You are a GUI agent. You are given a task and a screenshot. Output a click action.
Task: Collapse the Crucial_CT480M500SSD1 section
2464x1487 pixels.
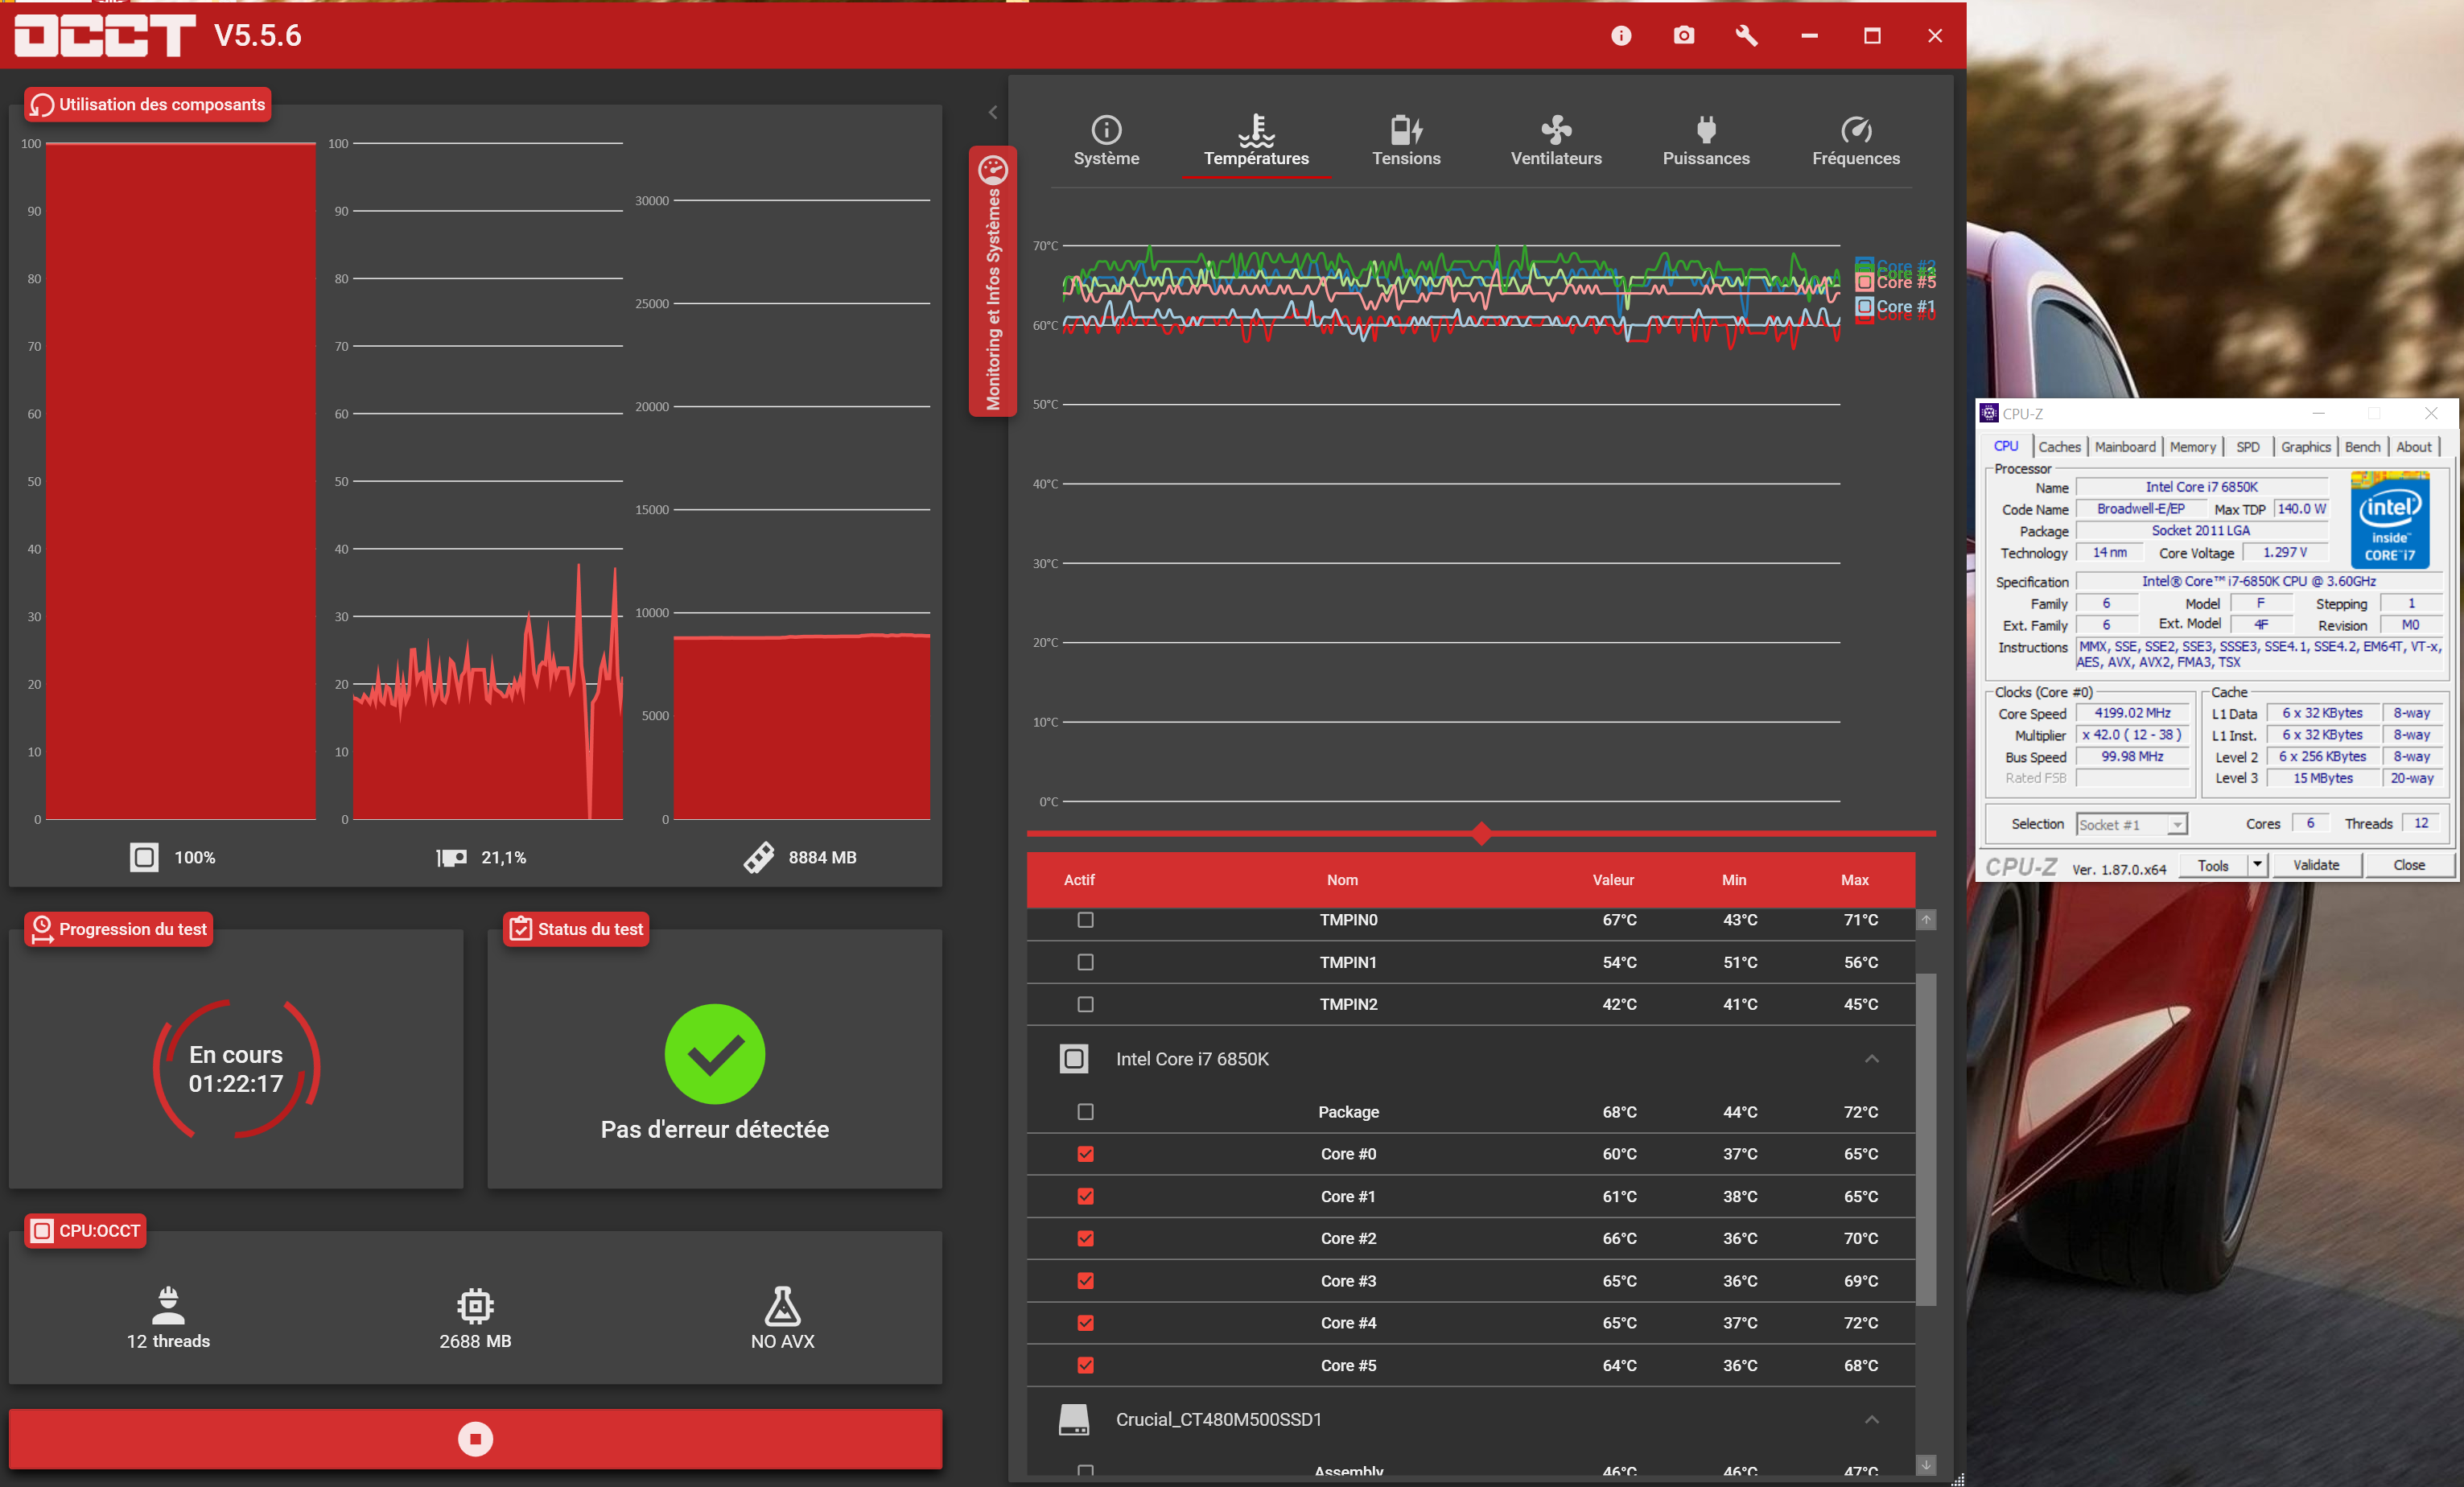coord(1871,1420)
